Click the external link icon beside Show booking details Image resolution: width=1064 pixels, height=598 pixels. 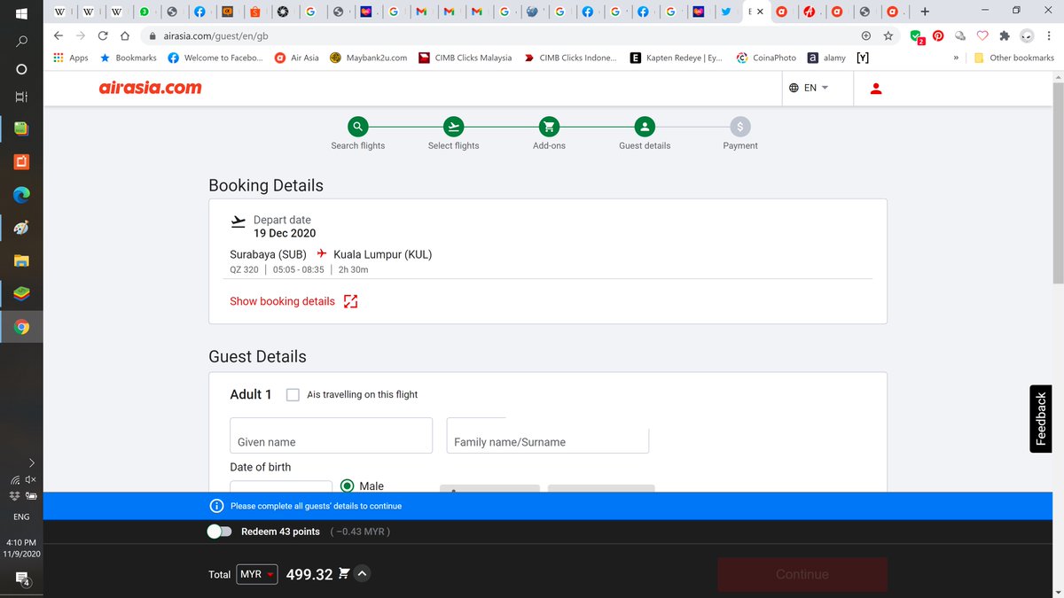pos(350,301)
